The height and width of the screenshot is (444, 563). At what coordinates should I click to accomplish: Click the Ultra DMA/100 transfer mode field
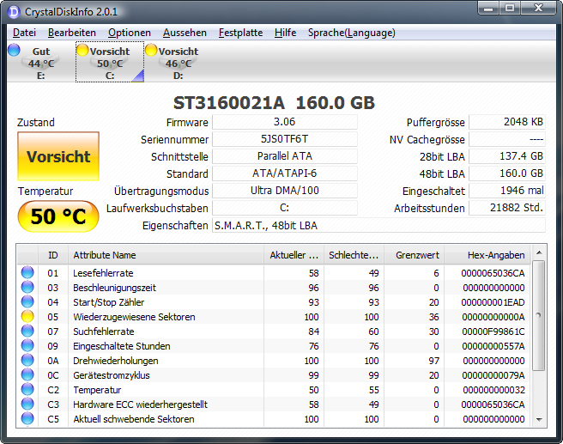(x=285, y=191)
